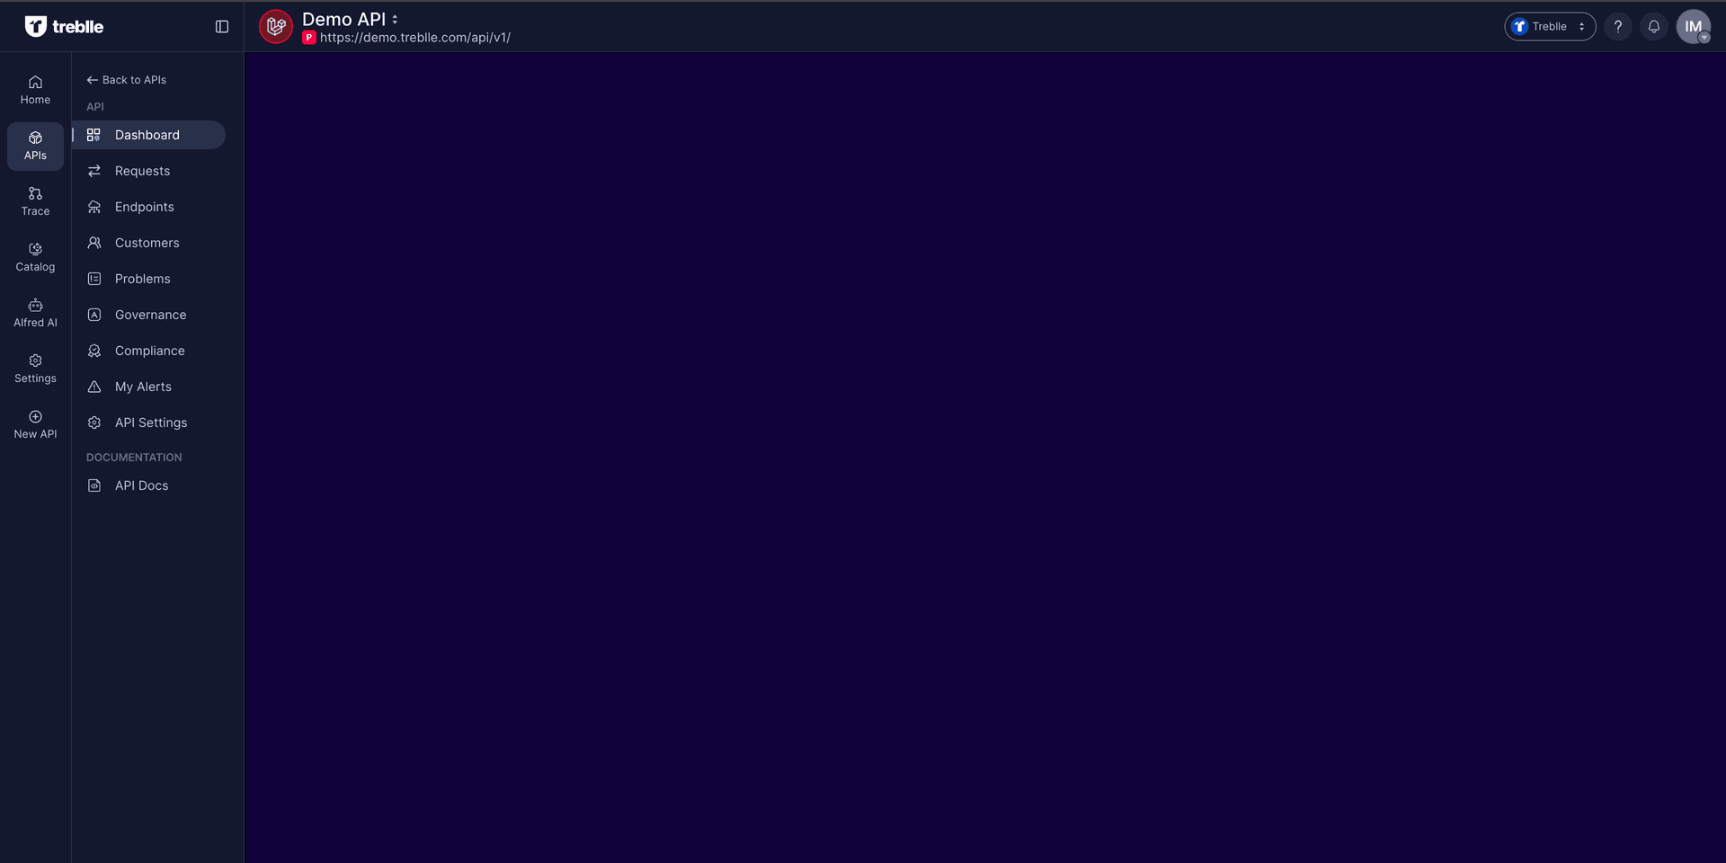Collapse the sidebar panel toggle icon
The height and width of the screenshot is (863, 1726).
[x=222, y=27]
